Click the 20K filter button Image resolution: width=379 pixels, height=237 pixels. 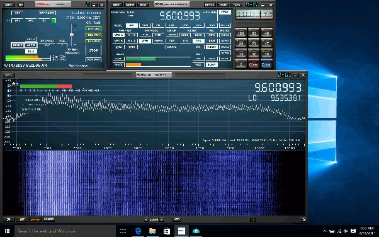198,41
